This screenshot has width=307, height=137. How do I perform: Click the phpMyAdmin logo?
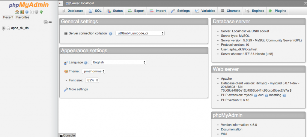pyautogui.click(x=29, y=5)
